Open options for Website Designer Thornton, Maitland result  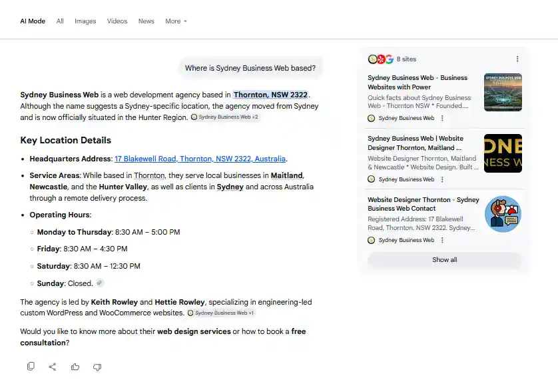tap(442, 179)
